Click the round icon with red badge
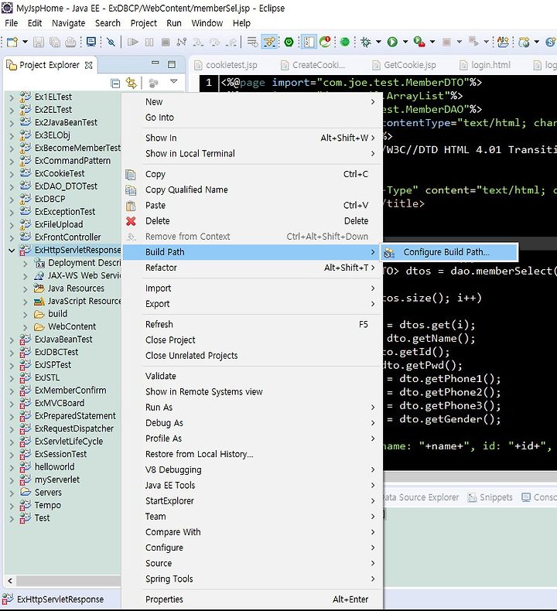557x611 pixels. [325, 42]
